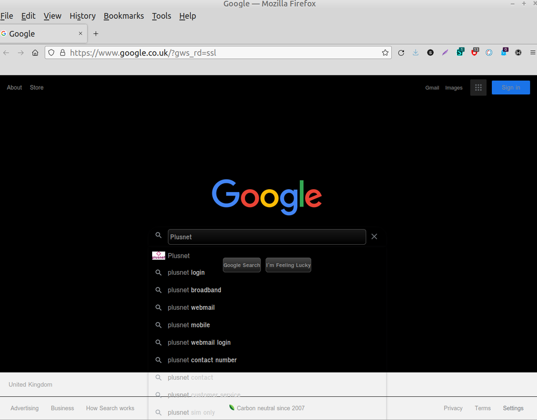Click the tracking protection shield in address bar
This screenshot has width=537, height=420.
51,52
